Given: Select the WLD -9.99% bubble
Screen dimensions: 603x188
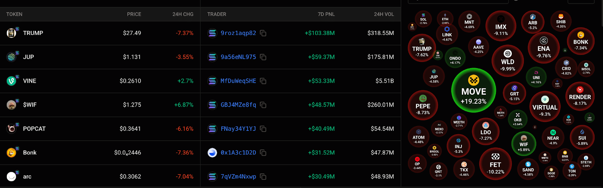Looking at the screenshot, I should (508, 61).
